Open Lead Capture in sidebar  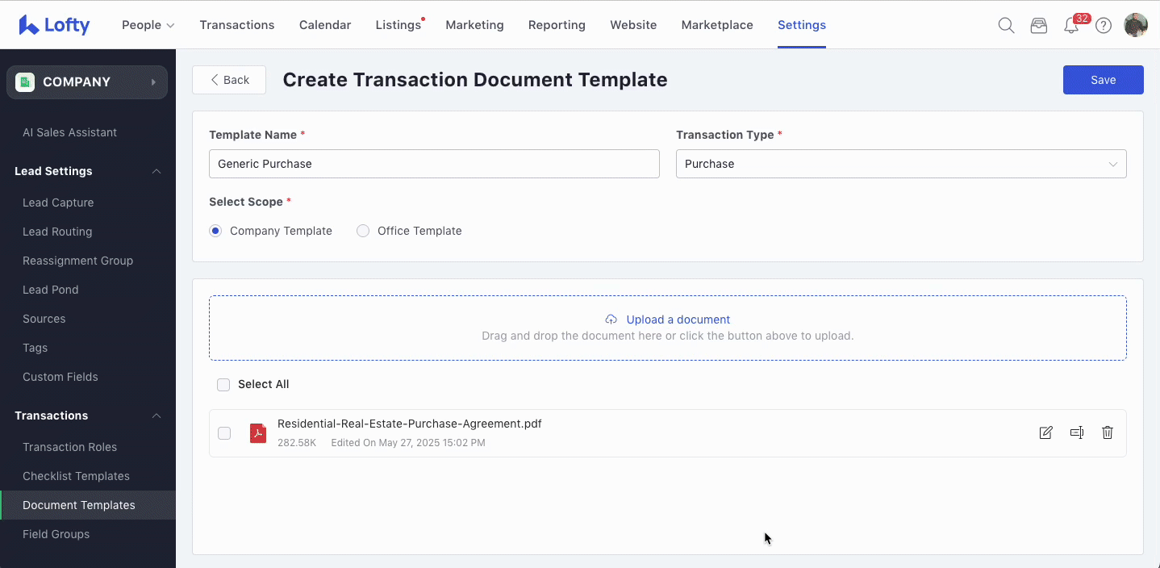tap(58, 203)
